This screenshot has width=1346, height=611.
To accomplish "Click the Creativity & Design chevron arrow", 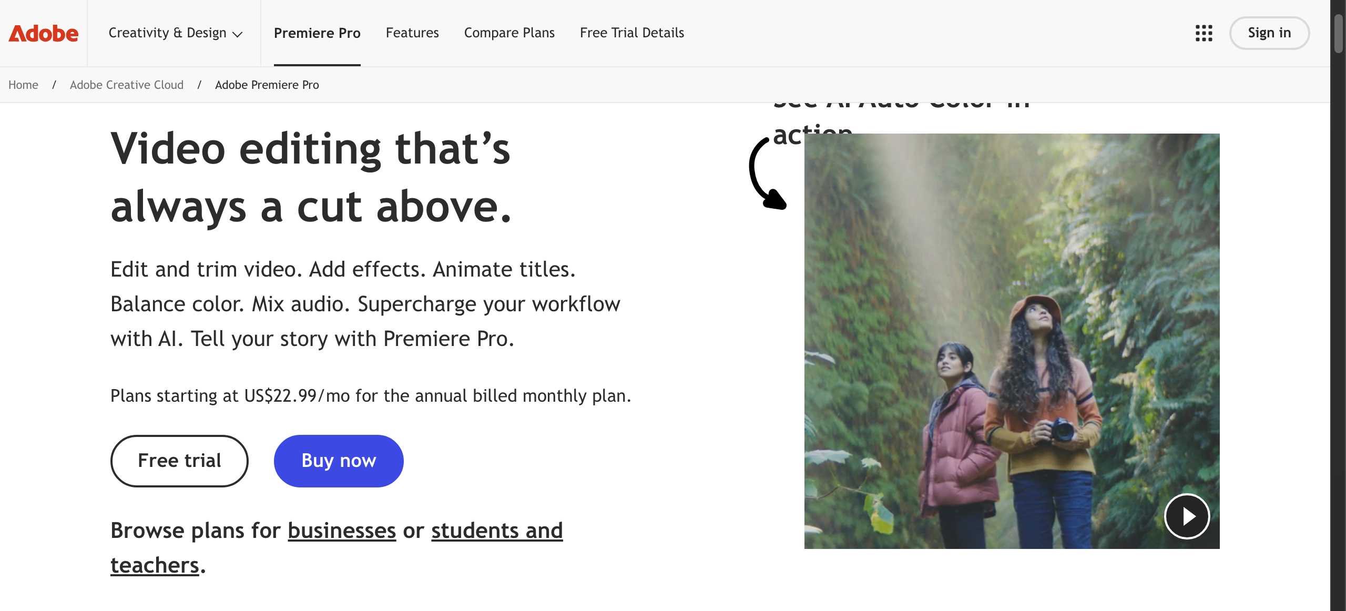I will click(238, 34).
